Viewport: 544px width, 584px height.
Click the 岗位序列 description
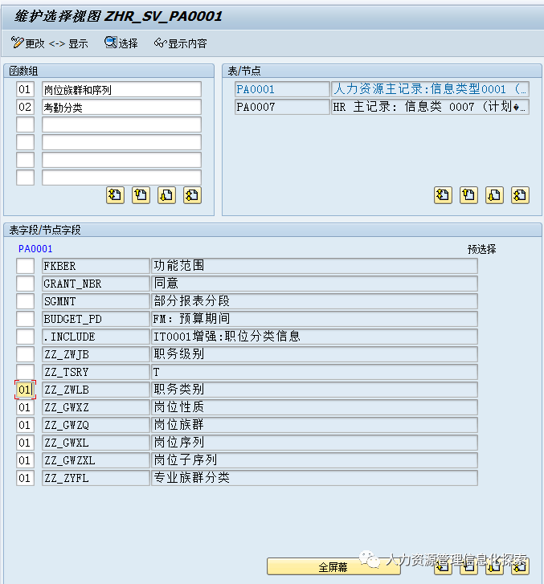[x=314, y=443]
